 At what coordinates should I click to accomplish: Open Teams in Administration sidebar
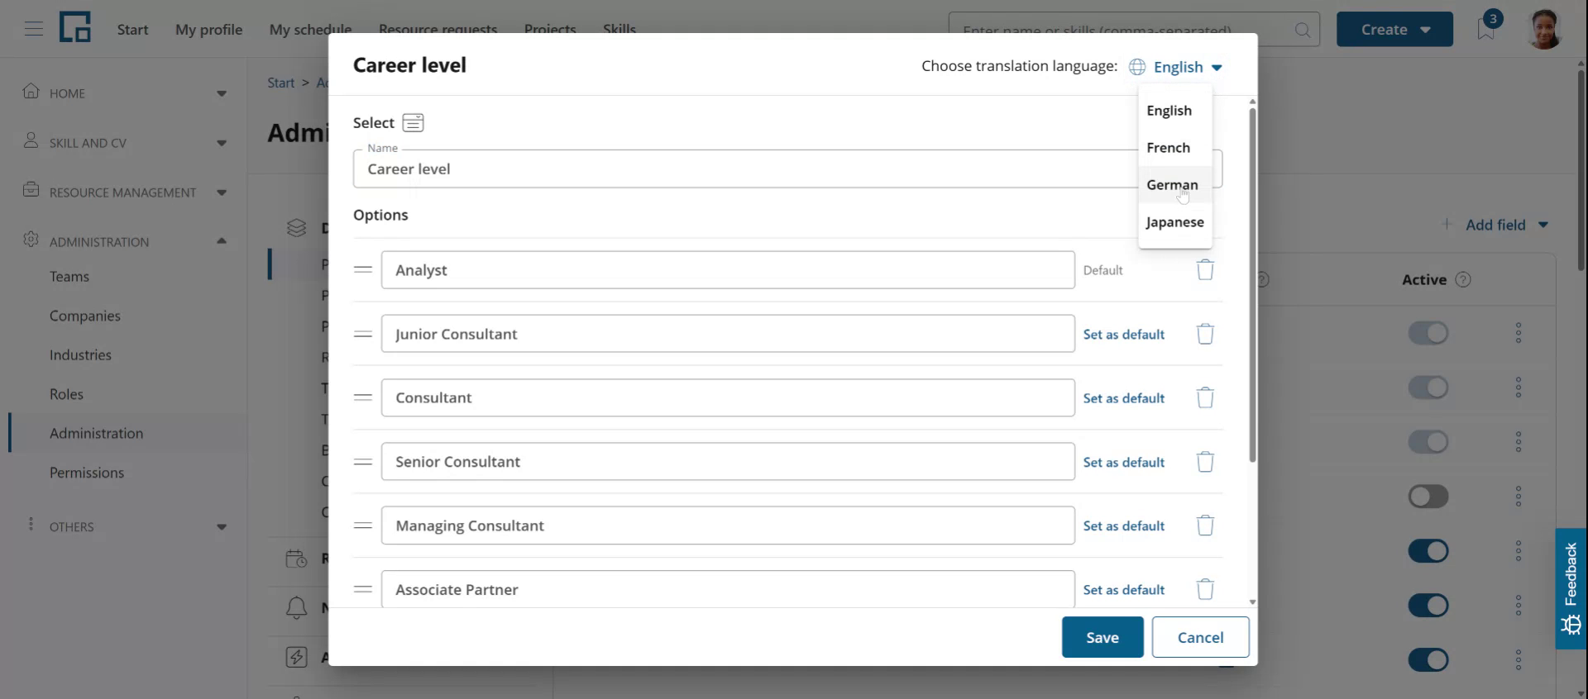click(69, 277)
